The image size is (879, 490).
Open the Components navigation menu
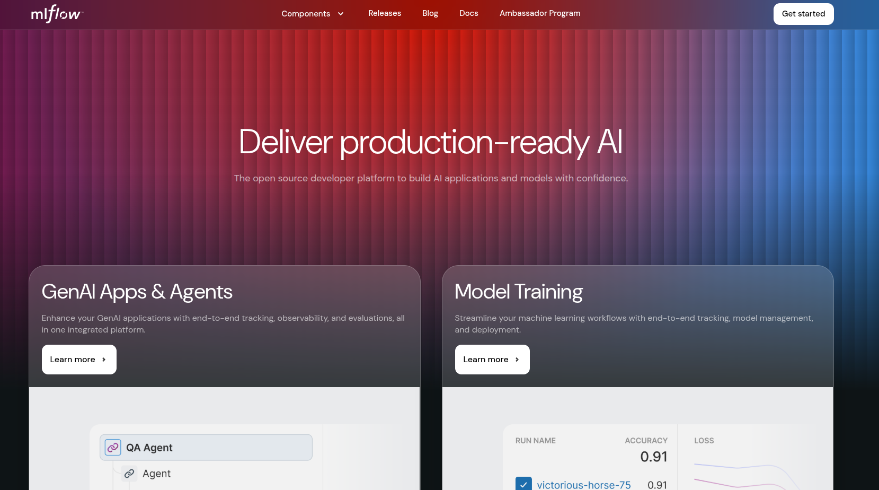(306, 14)
